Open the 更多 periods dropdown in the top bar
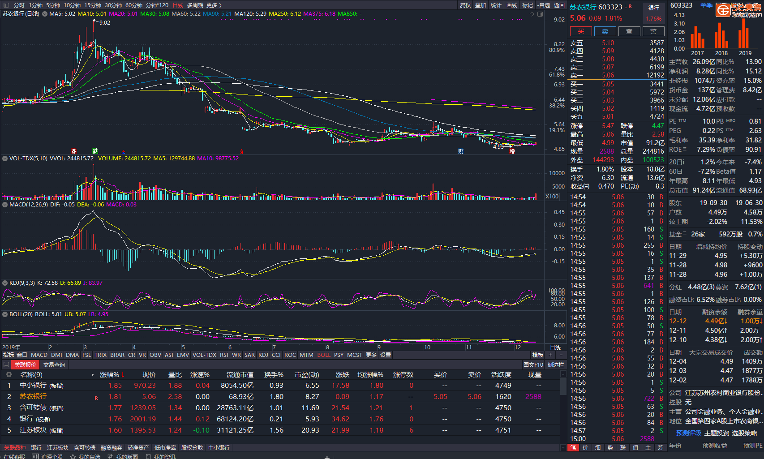Image resolution: width=764 pixels, height=459 pixels. click(214, 5)
